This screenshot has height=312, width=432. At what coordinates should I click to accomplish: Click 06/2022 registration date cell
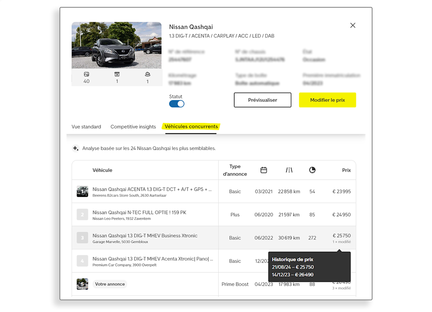[x=264, y=238]
